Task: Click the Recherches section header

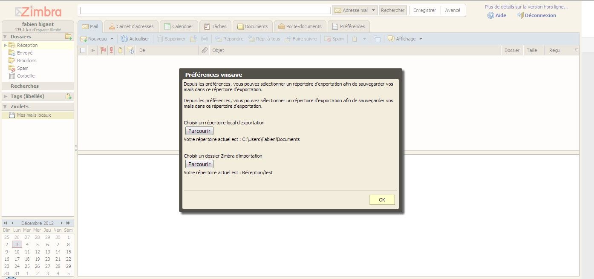Action: [37, 86]
